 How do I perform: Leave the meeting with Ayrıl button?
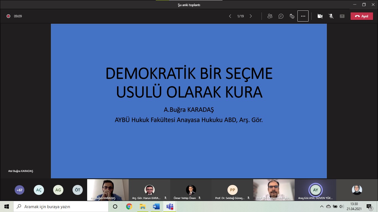(361, 16)
